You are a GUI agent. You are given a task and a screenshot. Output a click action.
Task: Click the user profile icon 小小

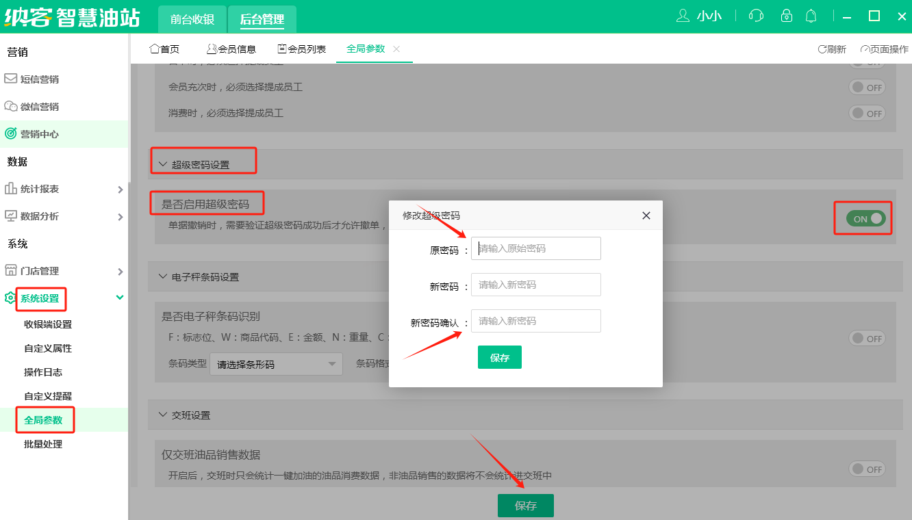699,16
